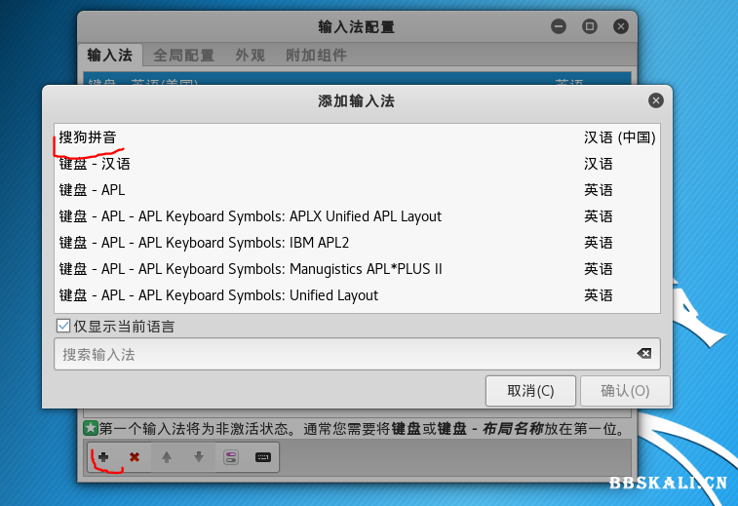This screenshot has width=738, height=506.
Task: Open the input method configure icon
Action: pyautogui.click(x=231, y=457)
